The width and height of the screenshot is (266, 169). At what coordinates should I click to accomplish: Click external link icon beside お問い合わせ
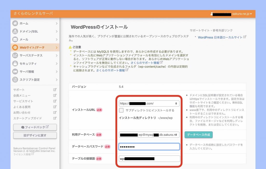pyautogui.click(x=55, y=112)
